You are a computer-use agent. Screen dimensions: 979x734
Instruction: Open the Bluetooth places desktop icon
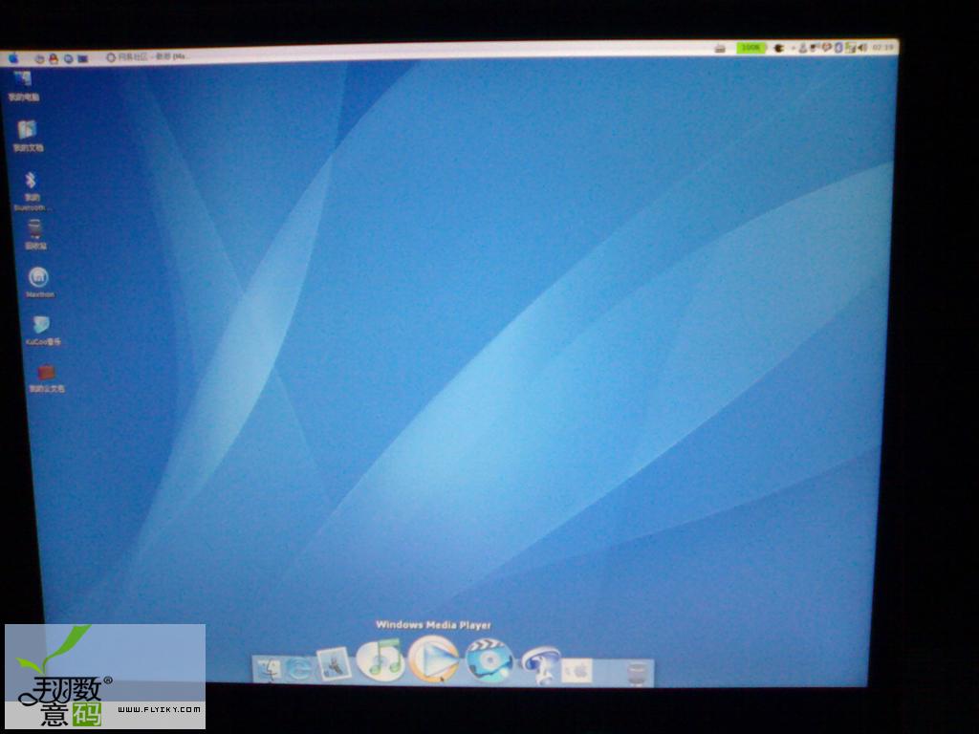[31, 191]
